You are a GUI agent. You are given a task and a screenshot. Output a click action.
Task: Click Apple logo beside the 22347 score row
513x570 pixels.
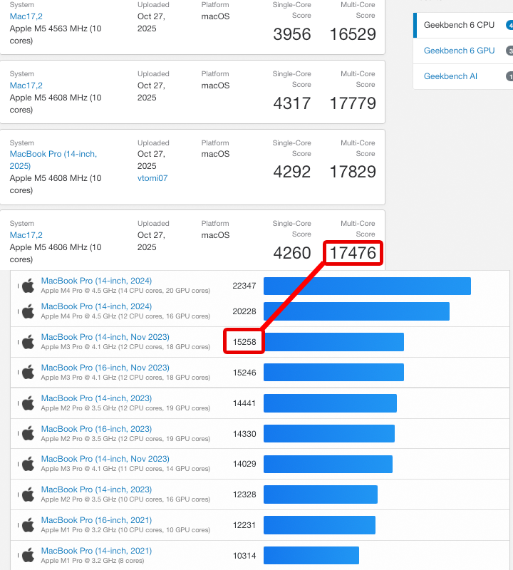click(28, 286)
